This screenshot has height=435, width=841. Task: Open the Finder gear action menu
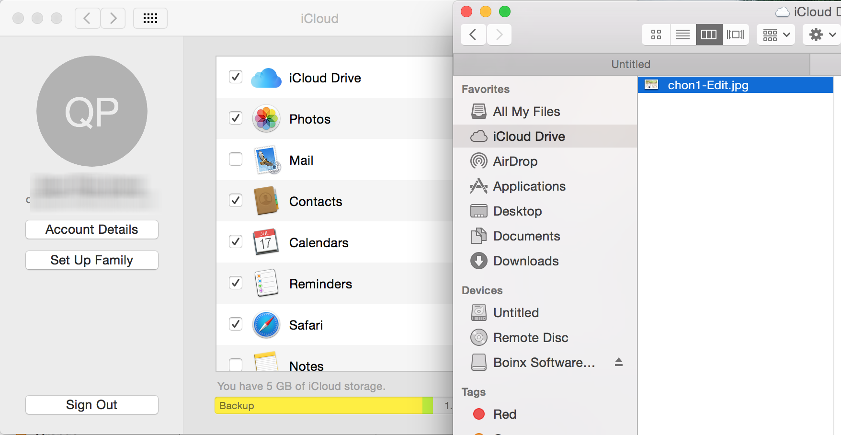coord(822,34)
